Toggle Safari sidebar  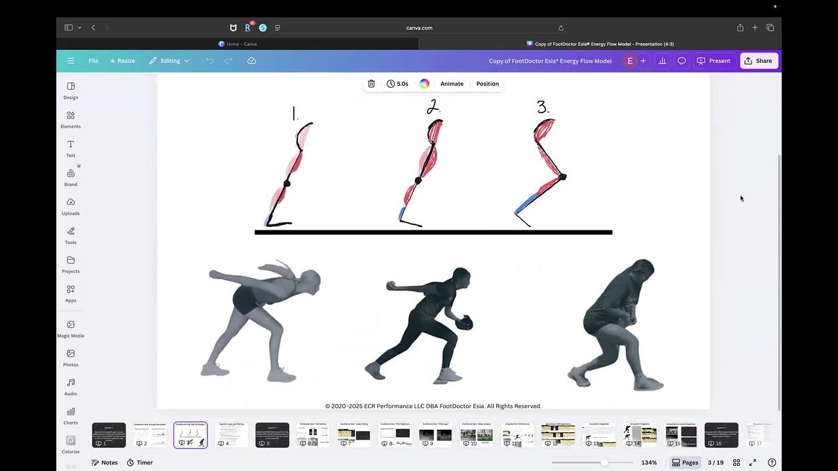(68, 27)
